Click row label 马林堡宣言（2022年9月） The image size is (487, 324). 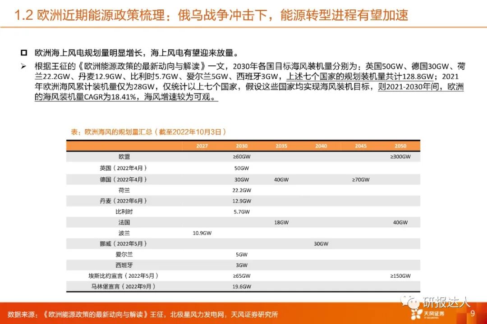point(123,287)
